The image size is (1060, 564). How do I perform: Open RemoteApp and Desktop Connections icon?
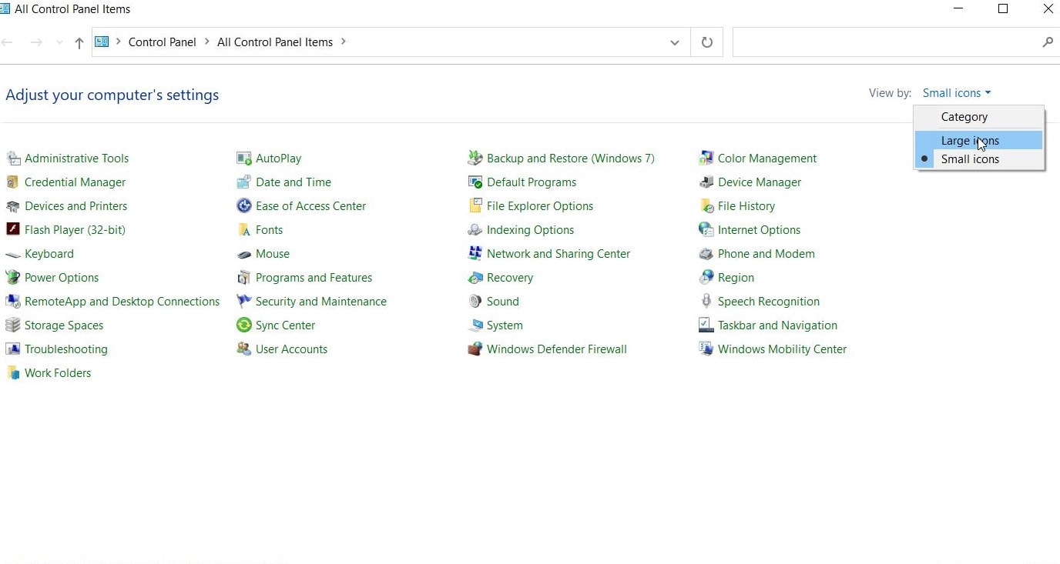pyautogui.click(x=13, y=302)
